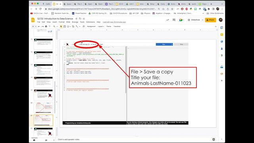Open the Google account avatar in Slides
Image resolution: width=254 pixels, height=143 pixels.
coord(221,20)
